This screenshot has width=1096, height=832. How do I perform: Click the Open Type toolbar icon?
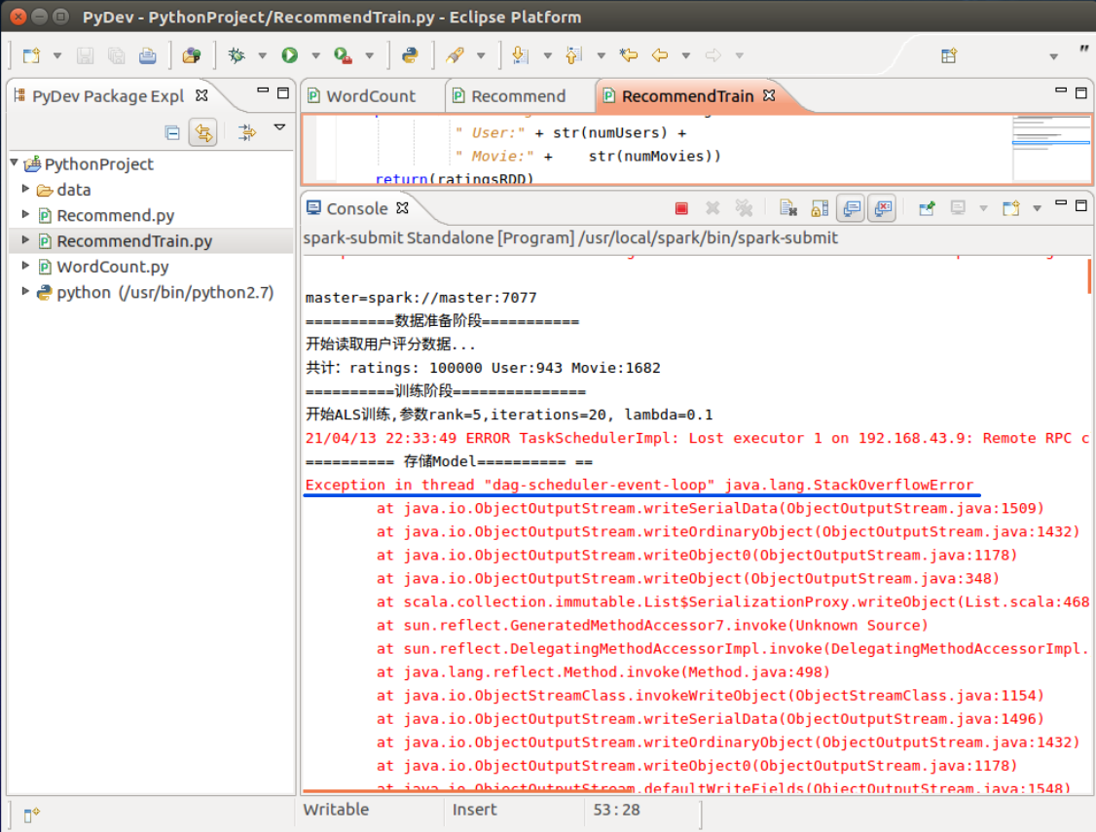(x=192, y=55)
